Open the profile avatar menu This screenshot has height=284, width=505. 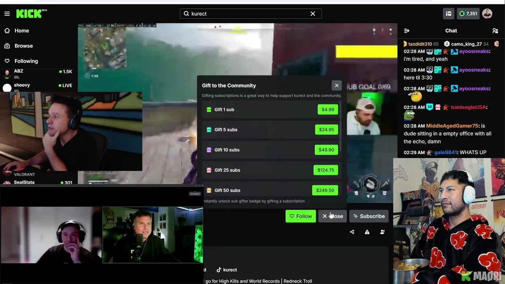[x=487, y=14]
